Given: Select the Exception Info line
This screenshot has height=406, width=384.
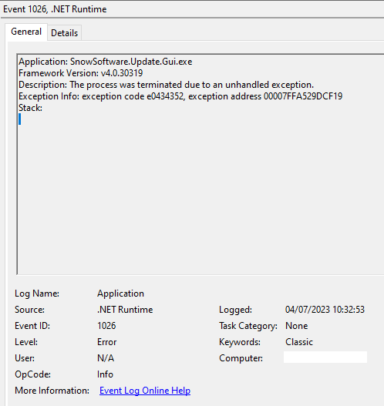Looking at the screenshot, I should point(180,96).
